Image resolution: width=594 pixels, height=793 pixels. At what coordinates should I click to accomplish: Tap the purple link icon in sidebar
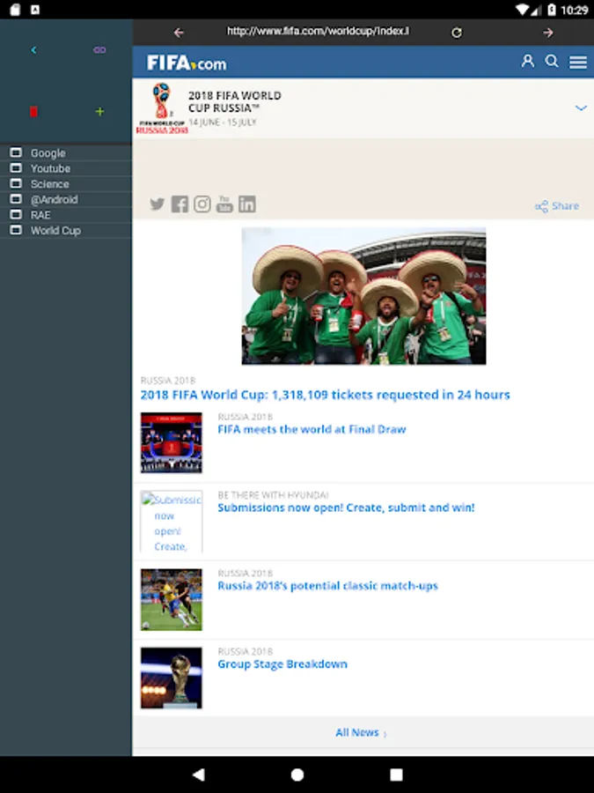coord(99,50)
